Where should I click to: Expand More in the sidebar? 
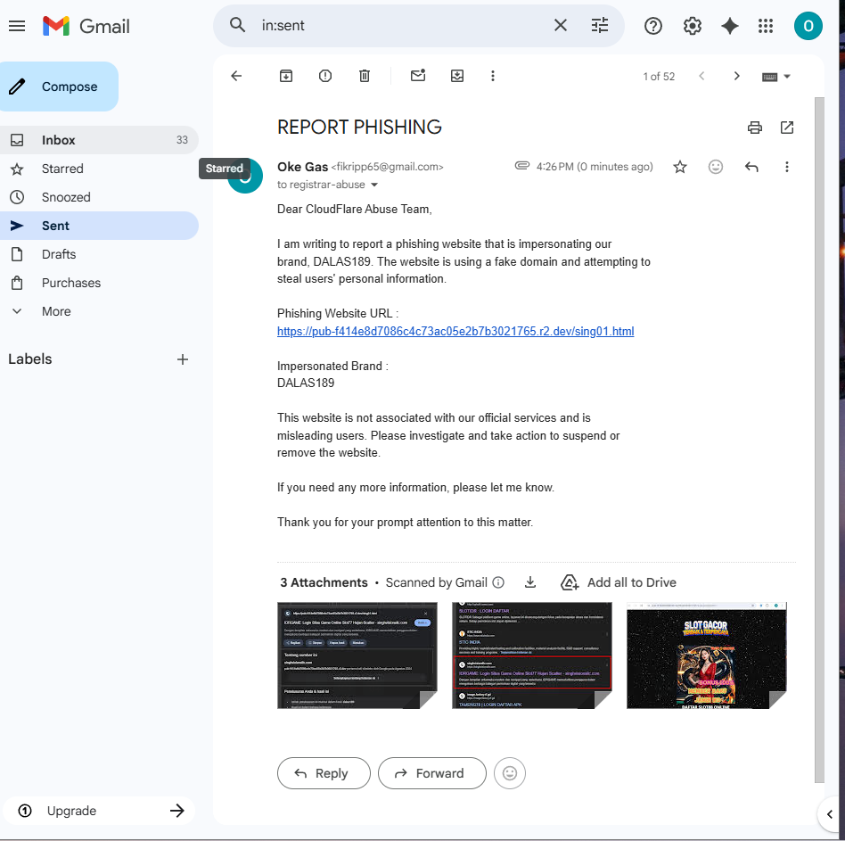(x=99, y=311)
